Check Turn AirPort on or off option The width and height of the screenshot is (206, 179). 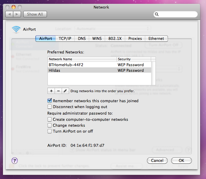[50, 131]
